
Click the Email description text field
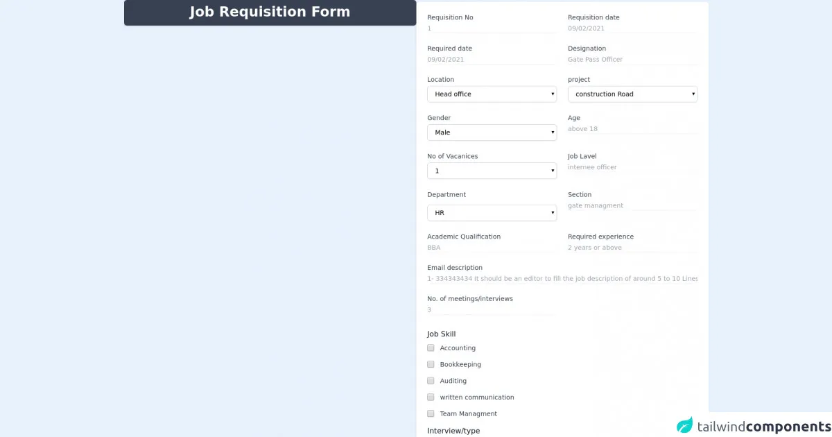coord(562,279)
